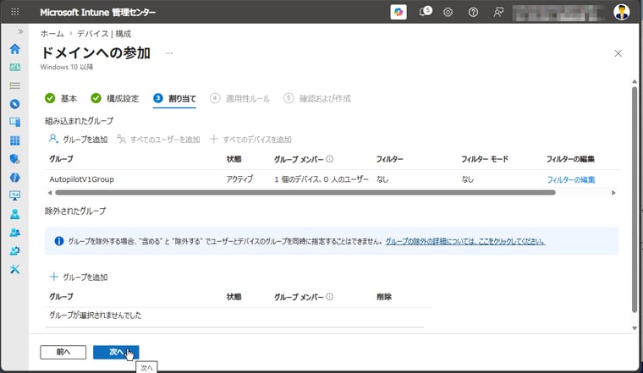This screenshot has width=643, height=373.
Task: Go to the 基本 step tab
Action: point(61,98)
